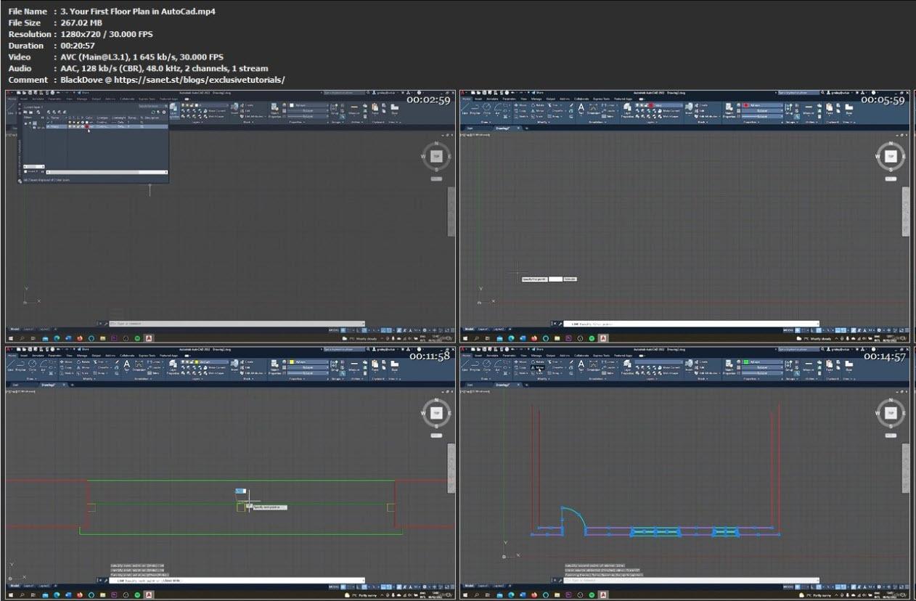Screen dimensions: 916x601
Task: Click Match Properties icon in the 00:05:59 frame
Action: (x=729, y=108)
